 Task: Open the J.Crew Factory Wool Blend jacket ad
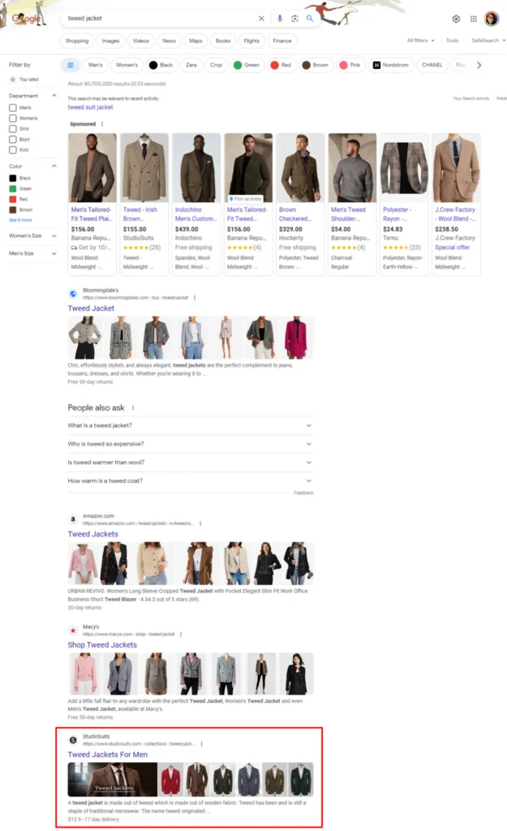point(456,204)
